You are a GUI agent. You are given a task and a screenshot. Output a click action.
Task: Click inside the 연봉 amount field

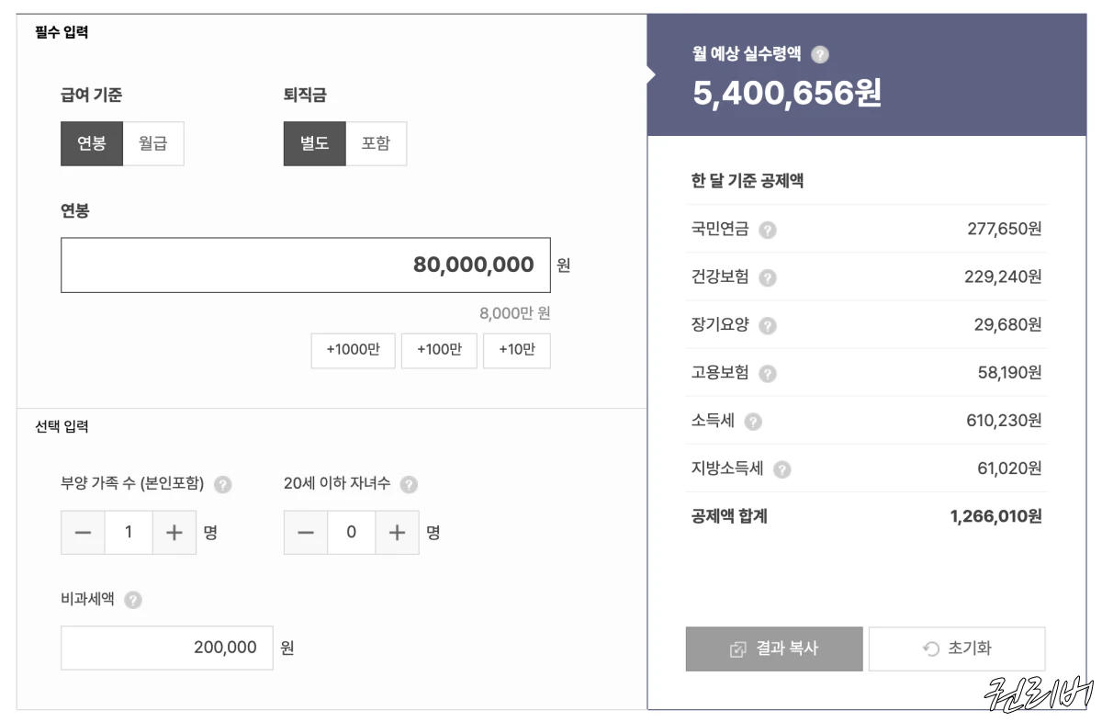[306, 265]
